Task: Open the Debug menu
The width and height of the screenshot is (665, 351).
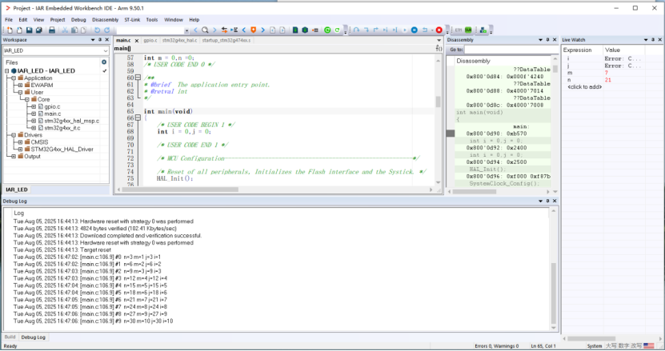Action: [78, 19]
